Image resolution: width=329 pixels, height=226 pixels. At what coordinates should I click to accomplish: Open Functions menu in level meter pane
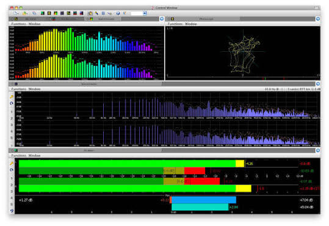pyautogui.click(x=19, y=155)
